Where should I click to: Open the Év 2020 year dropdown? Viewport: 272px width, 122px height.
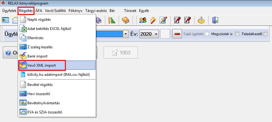coord(149,34)
